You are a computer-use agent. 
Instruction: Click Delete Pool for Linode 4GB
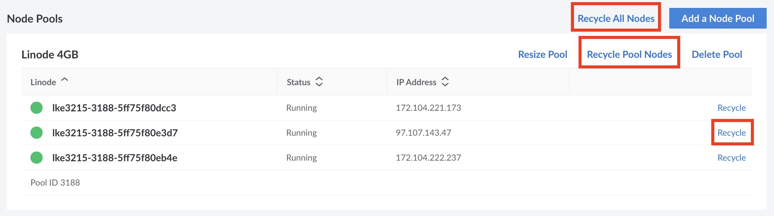(x=716, y=54)
